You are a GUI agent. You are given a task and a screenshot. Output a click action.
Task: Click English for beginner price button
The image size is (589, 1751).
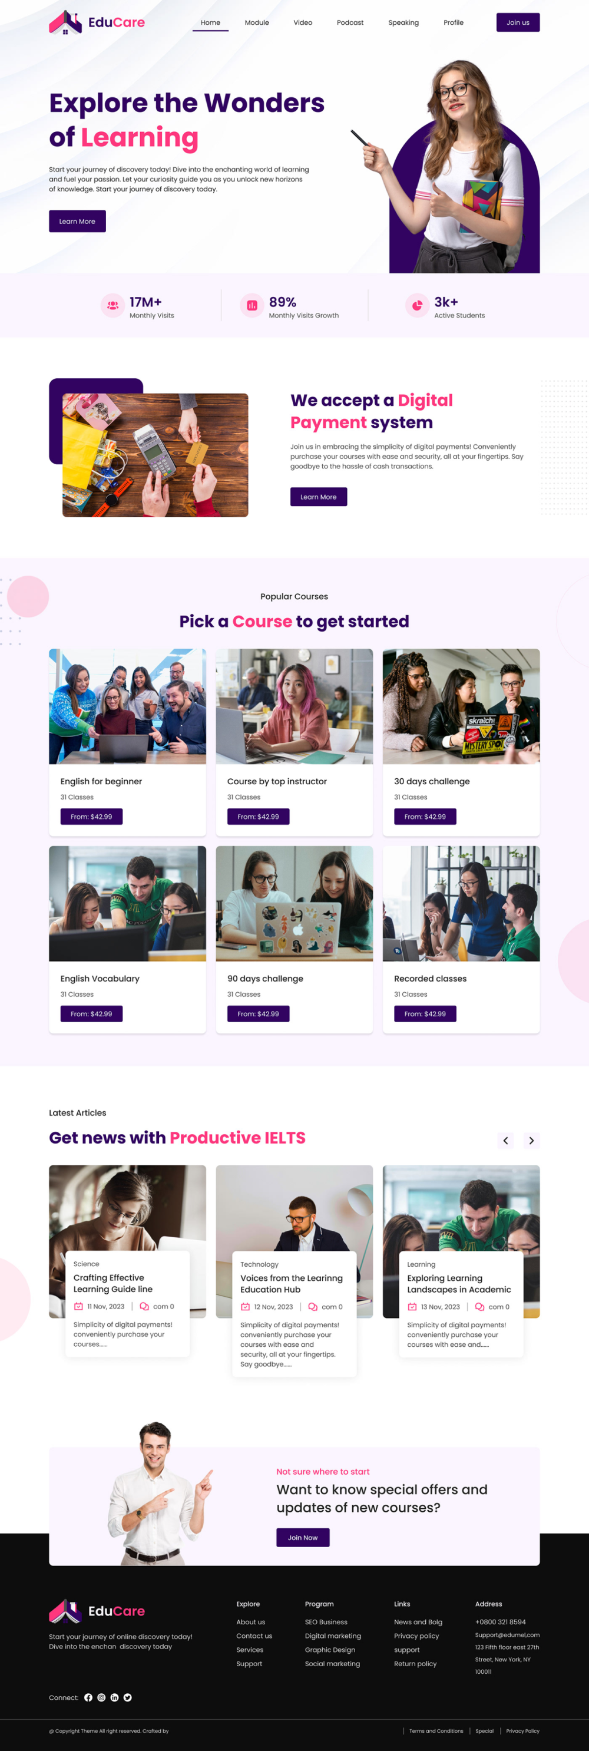click(x=92, y=817)
